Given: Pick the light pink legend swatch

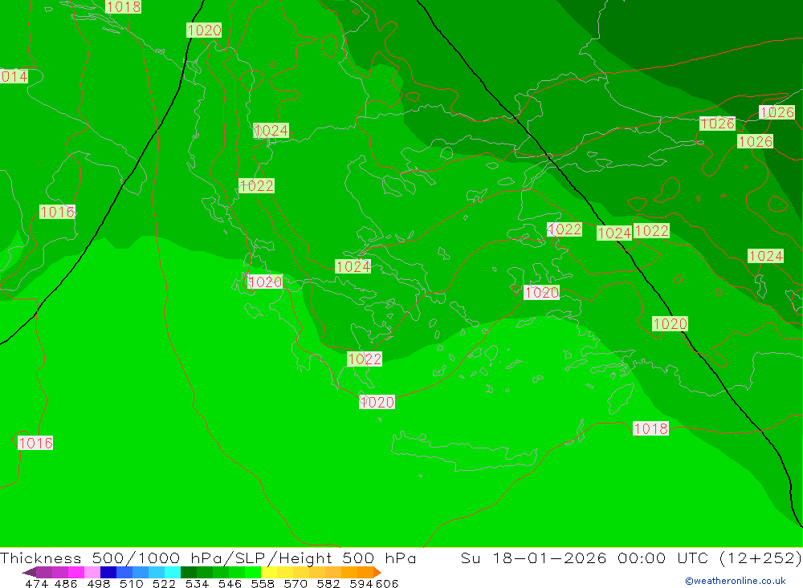Looking at the screenshot, I should pyautogui.click(x=92, y=572).
